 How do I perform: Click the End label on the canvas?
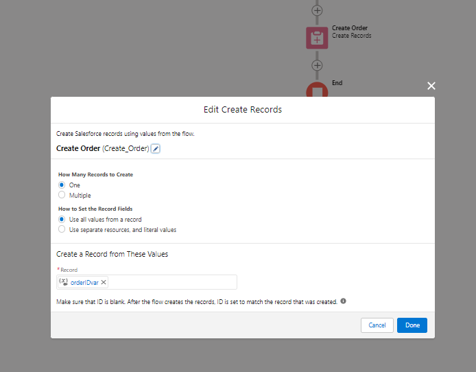(x=337, y=83)
